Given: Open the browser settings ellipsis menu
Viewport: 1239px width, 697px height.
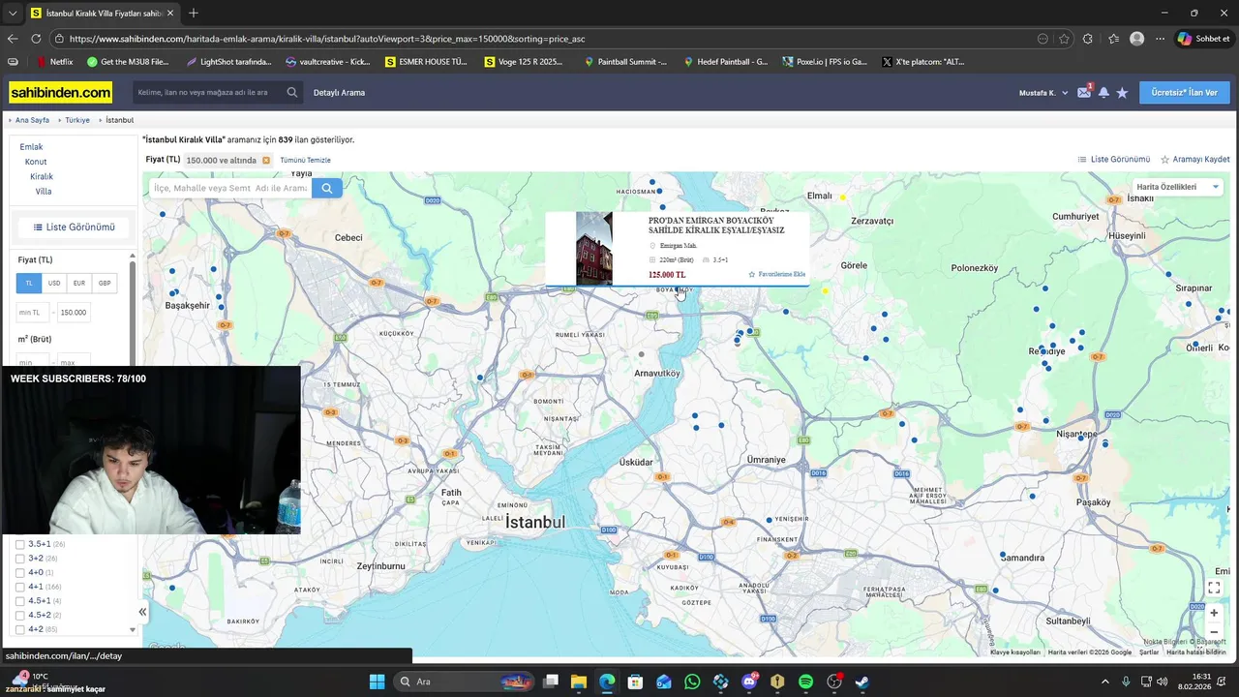Looking at the screenshot, I should tap(1160, 39).
